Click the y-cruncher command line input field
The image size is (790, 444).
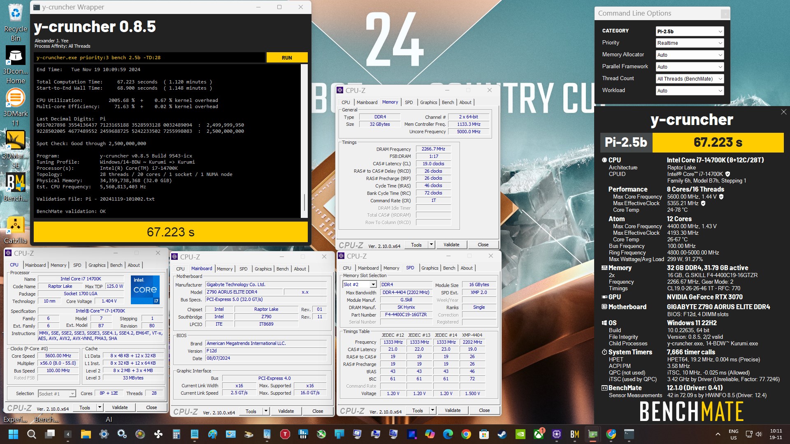point(149,58)
